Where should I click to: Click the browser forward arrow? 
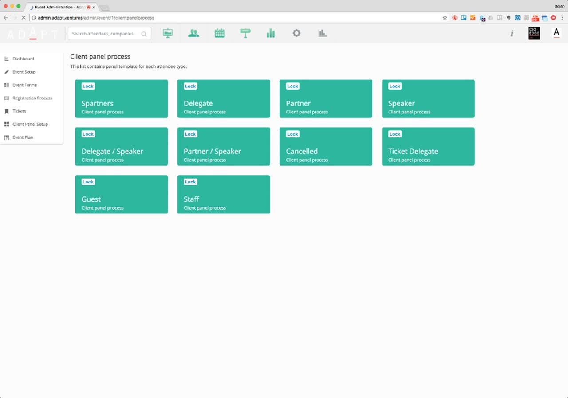15,18
